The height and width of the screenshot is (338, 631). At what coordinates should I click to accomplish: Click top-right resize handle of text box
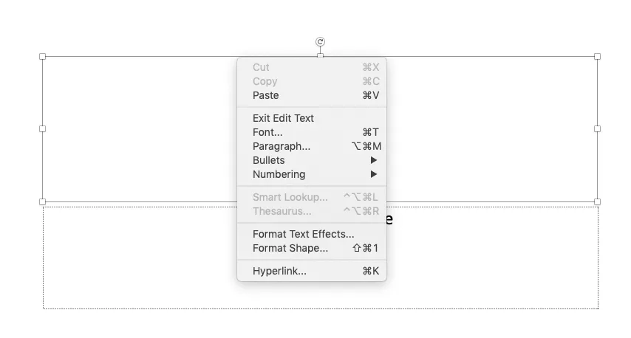point(597,56)
